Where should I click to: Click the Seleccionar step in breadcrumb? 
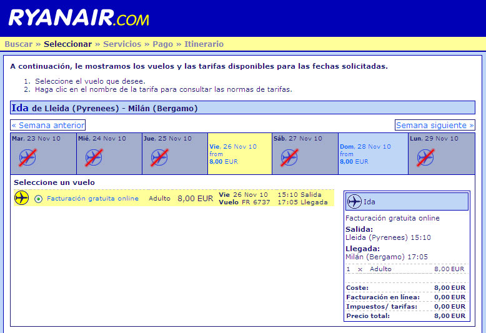point(67,44)
